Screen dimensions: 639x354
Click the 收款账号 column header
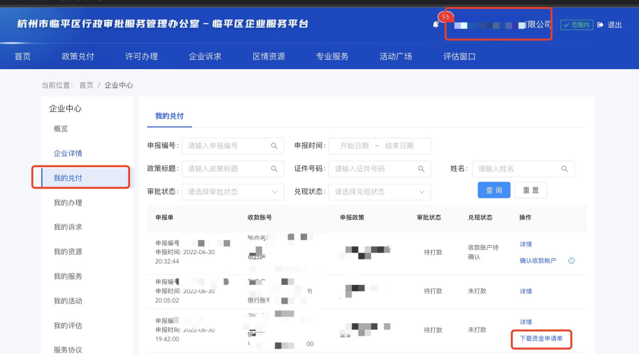pyautogui.click(x=260, y=217)
